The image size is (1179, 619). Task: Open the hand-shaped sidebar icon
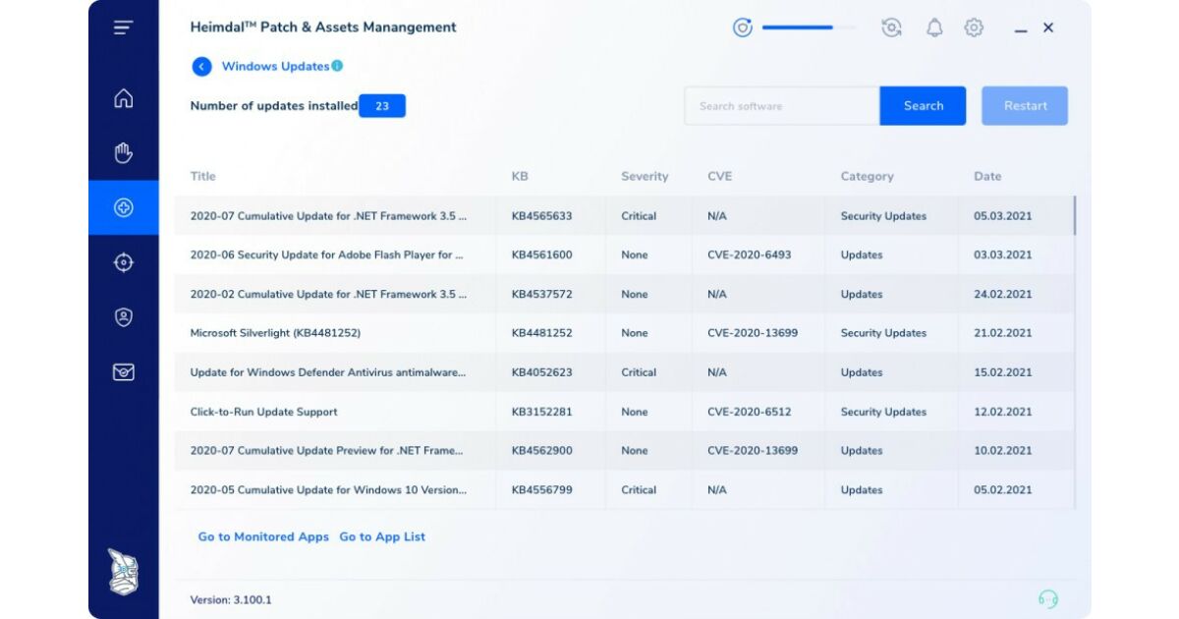point(123,152)
